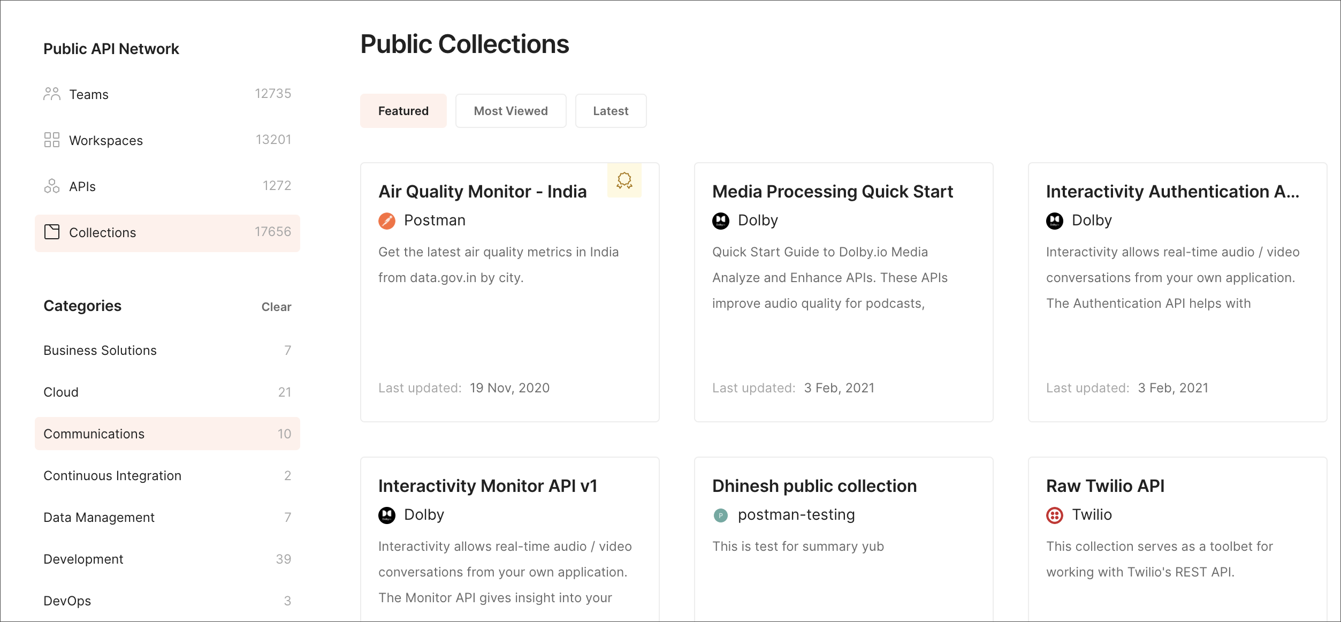Screen dimensions: 1341x622
Task: Open Workspaces in the sidebar
Action: coord(167,140)
